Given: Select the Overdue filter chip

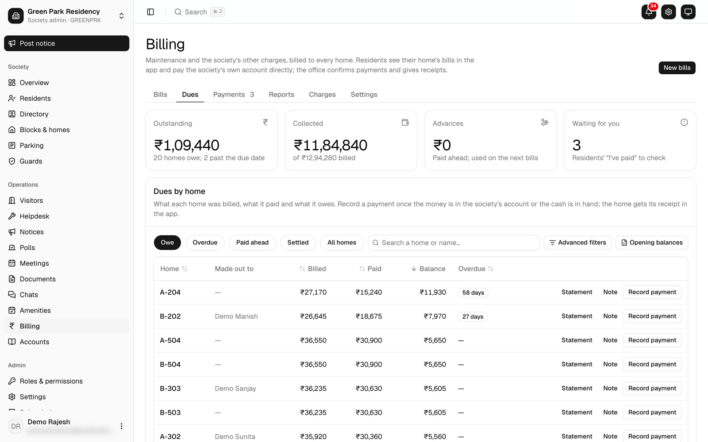Looking at the screenshot, I should click(205, 243).
